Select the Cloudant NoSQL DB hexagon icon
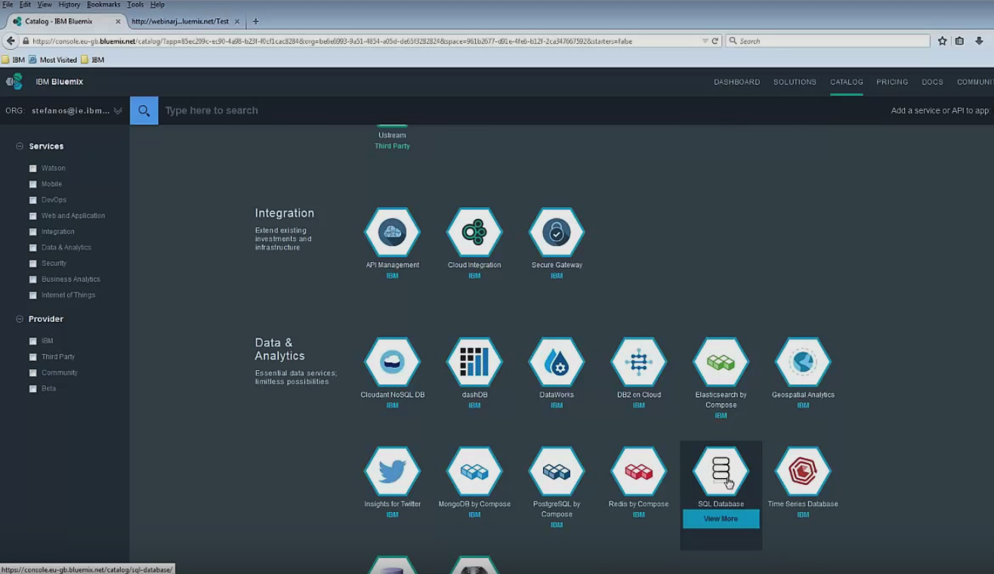 [x=392, y=363]
